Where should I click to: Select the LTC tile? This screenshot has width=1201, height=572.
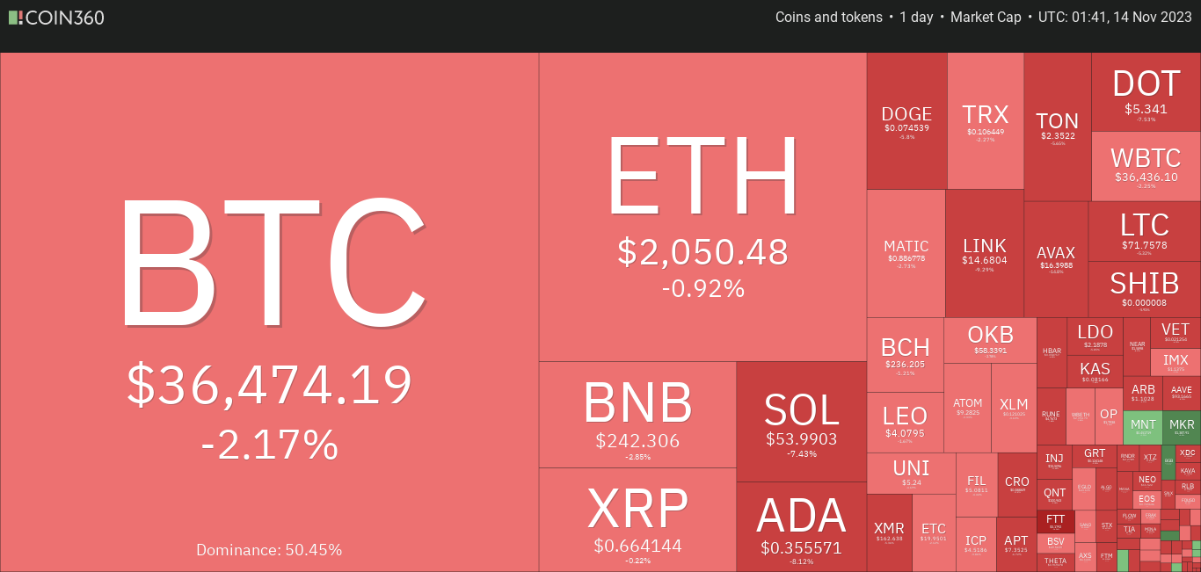pyautogui.click(x=1145, y=231)
